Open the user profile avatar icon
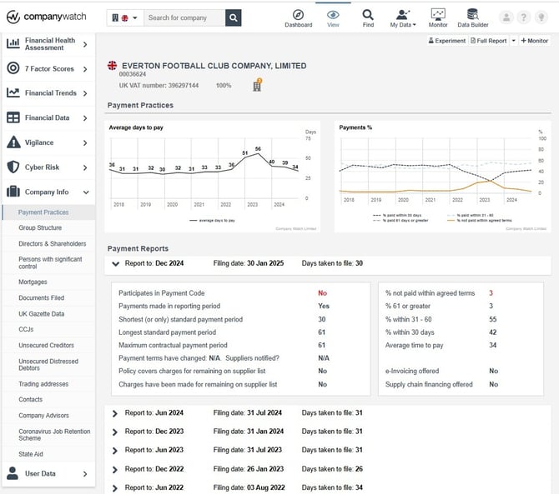Screen dimensions: 559x494 tap(506, 17)
